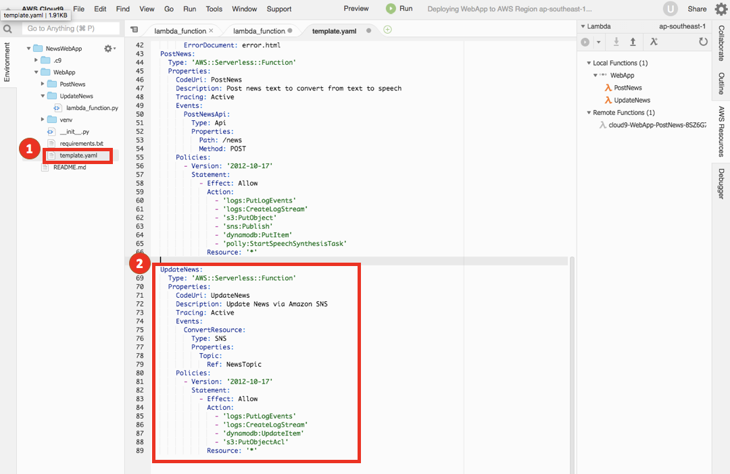The width and height of the screenshot is (730, 474).
Task: Expand the .c9 folder
Action: [36, 61]
